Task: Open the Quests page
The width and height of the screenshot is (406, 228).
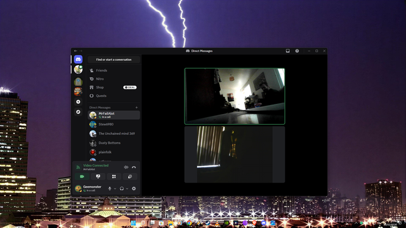Action: [114, 96]
